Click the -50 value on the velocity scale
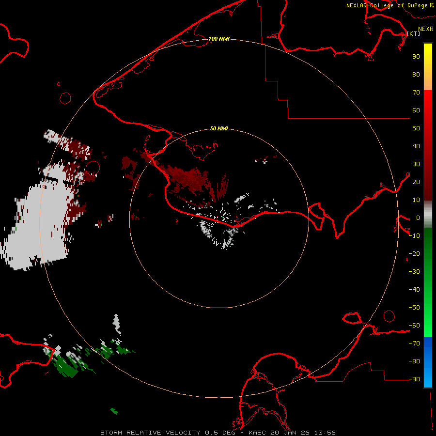Screen dimensions: 436x436 414,308
